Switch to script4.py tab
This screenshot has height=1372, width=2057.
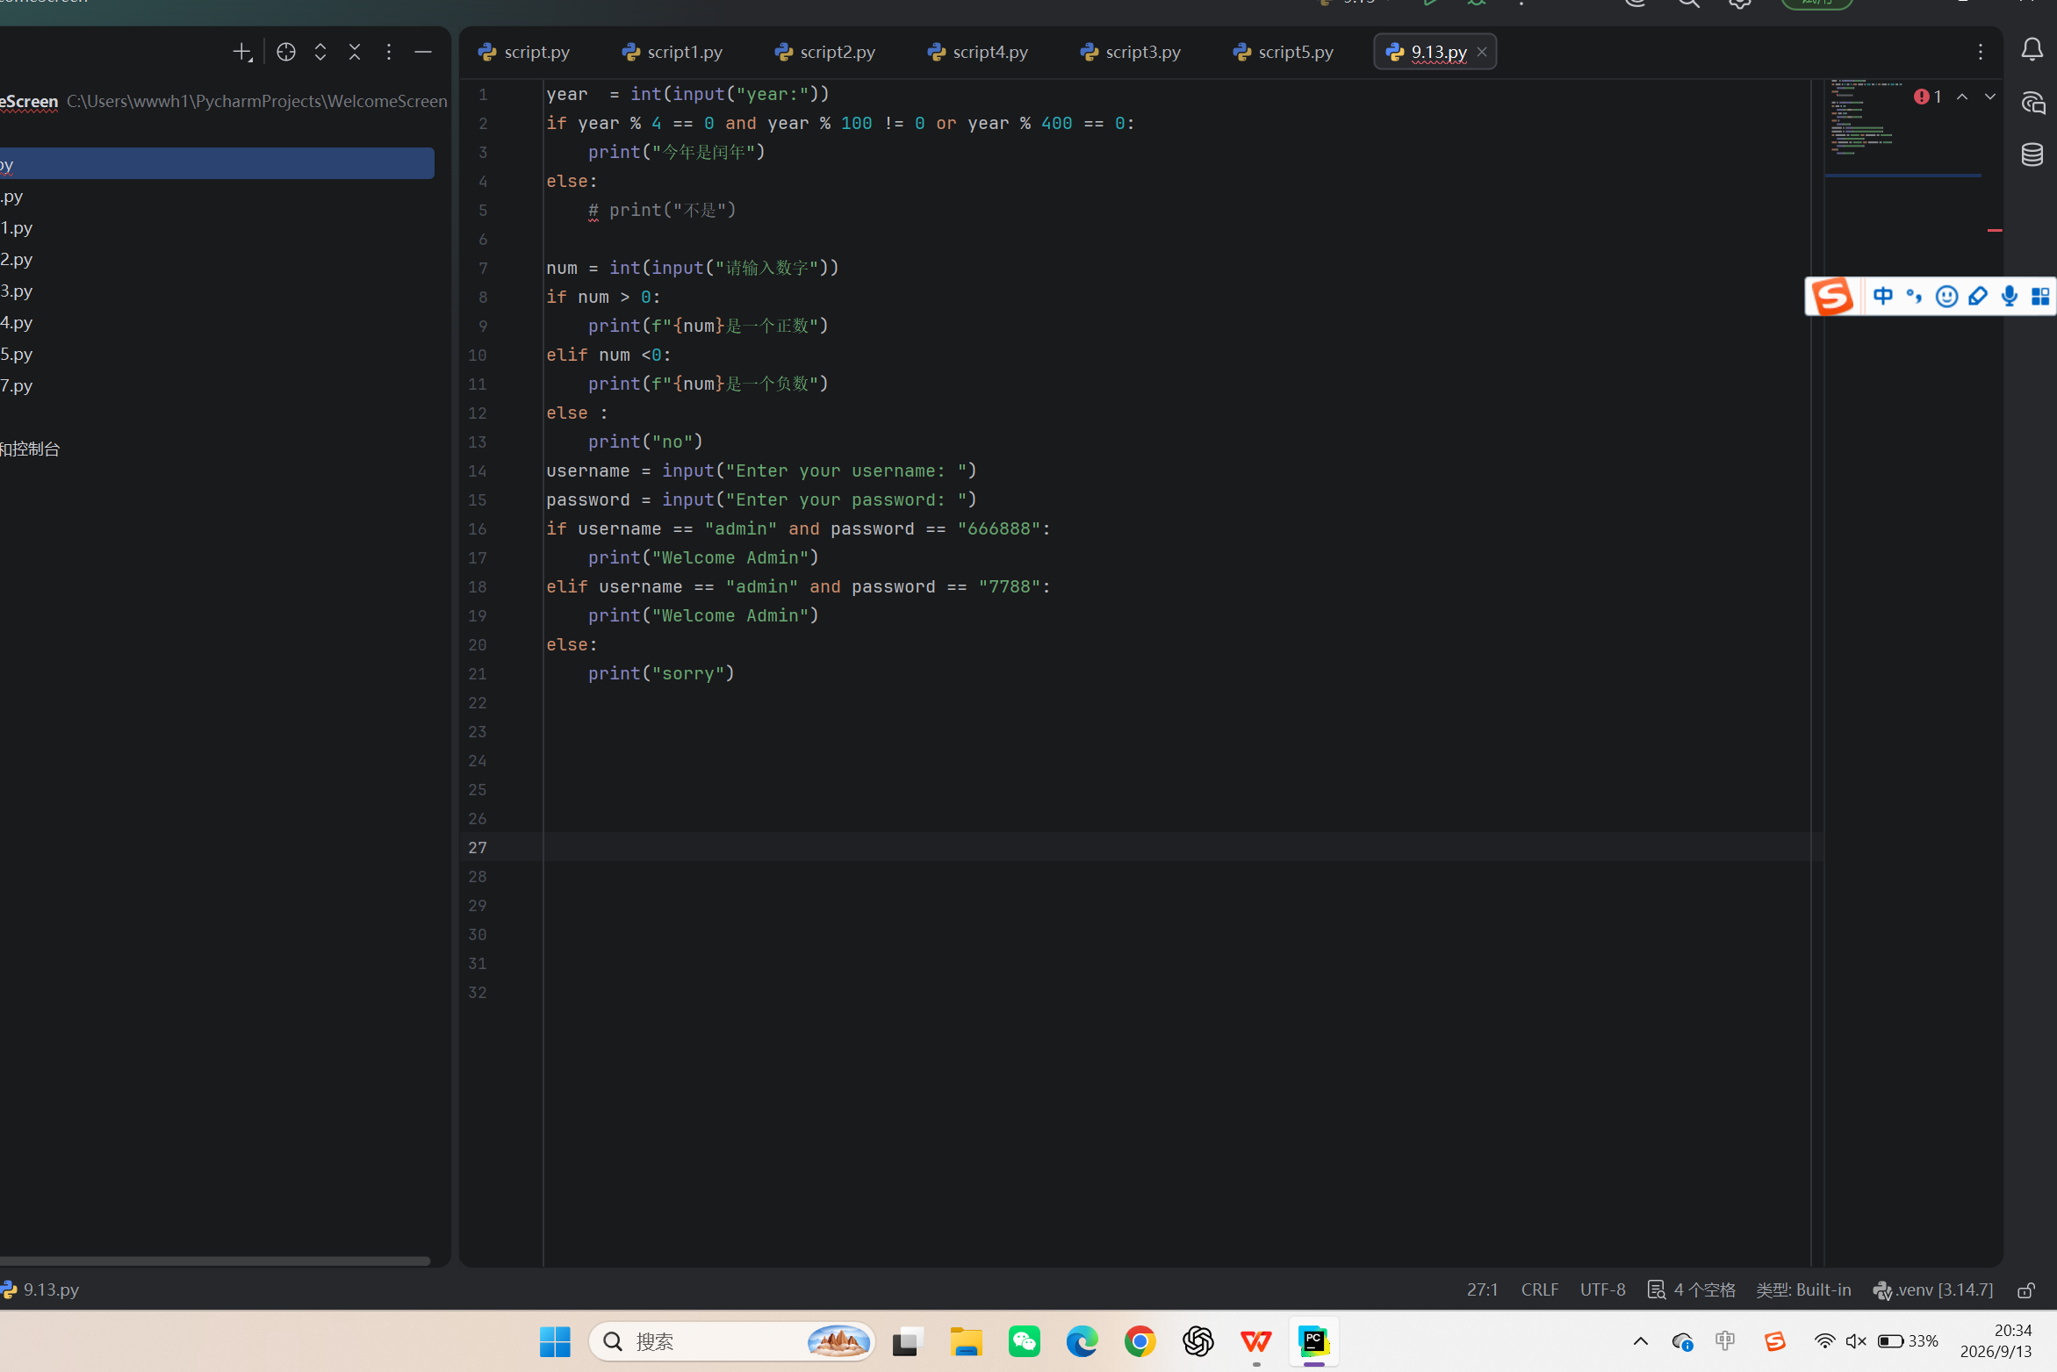point(978,53)
